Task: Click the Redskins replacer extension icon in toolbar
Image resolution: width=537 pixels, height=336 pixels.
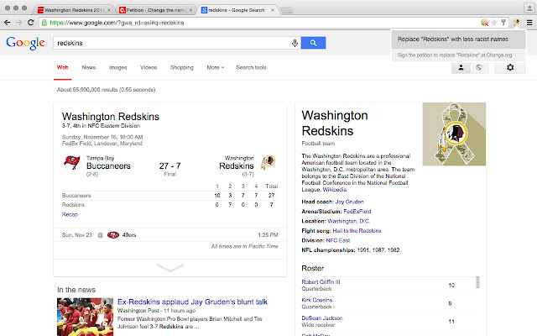Action: click(516, 23)
